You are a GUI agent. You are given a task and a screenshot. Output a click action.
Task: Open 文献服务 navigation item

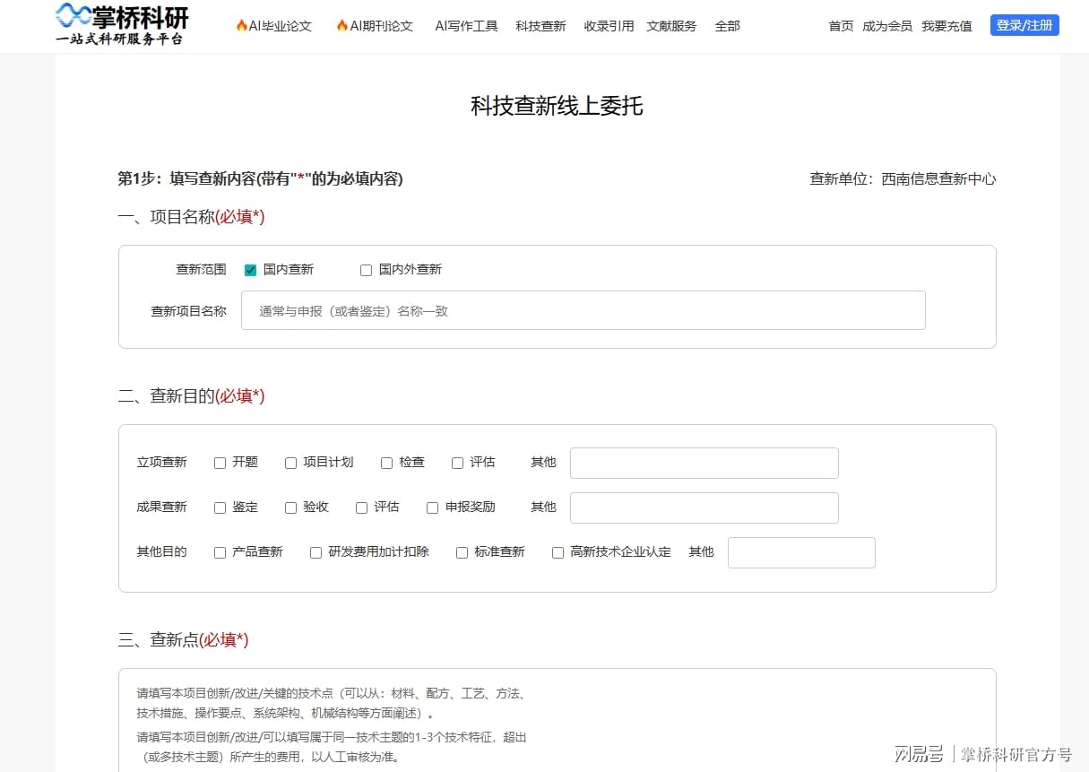click(671, 26)
